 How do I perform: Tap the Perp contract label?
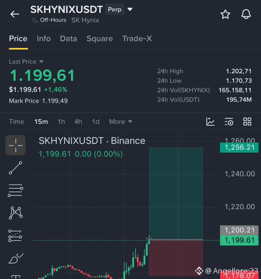click(114, 9)
